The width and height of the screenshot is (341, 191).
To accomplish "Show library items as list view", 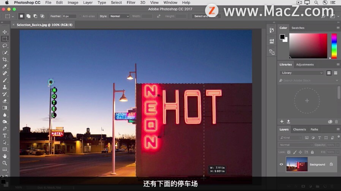I will click(336, 73).
